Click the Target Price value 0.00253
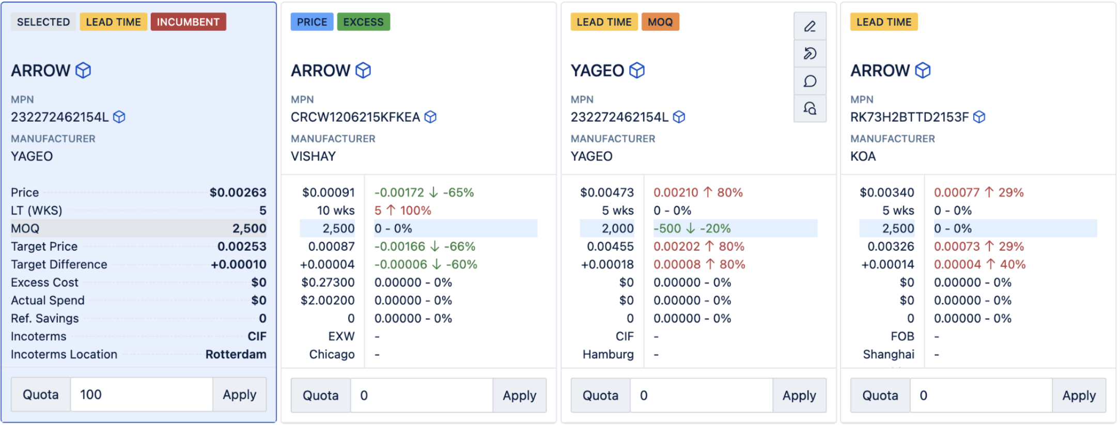The width and height of the screenshot is (1120, 425). [242, 247]
